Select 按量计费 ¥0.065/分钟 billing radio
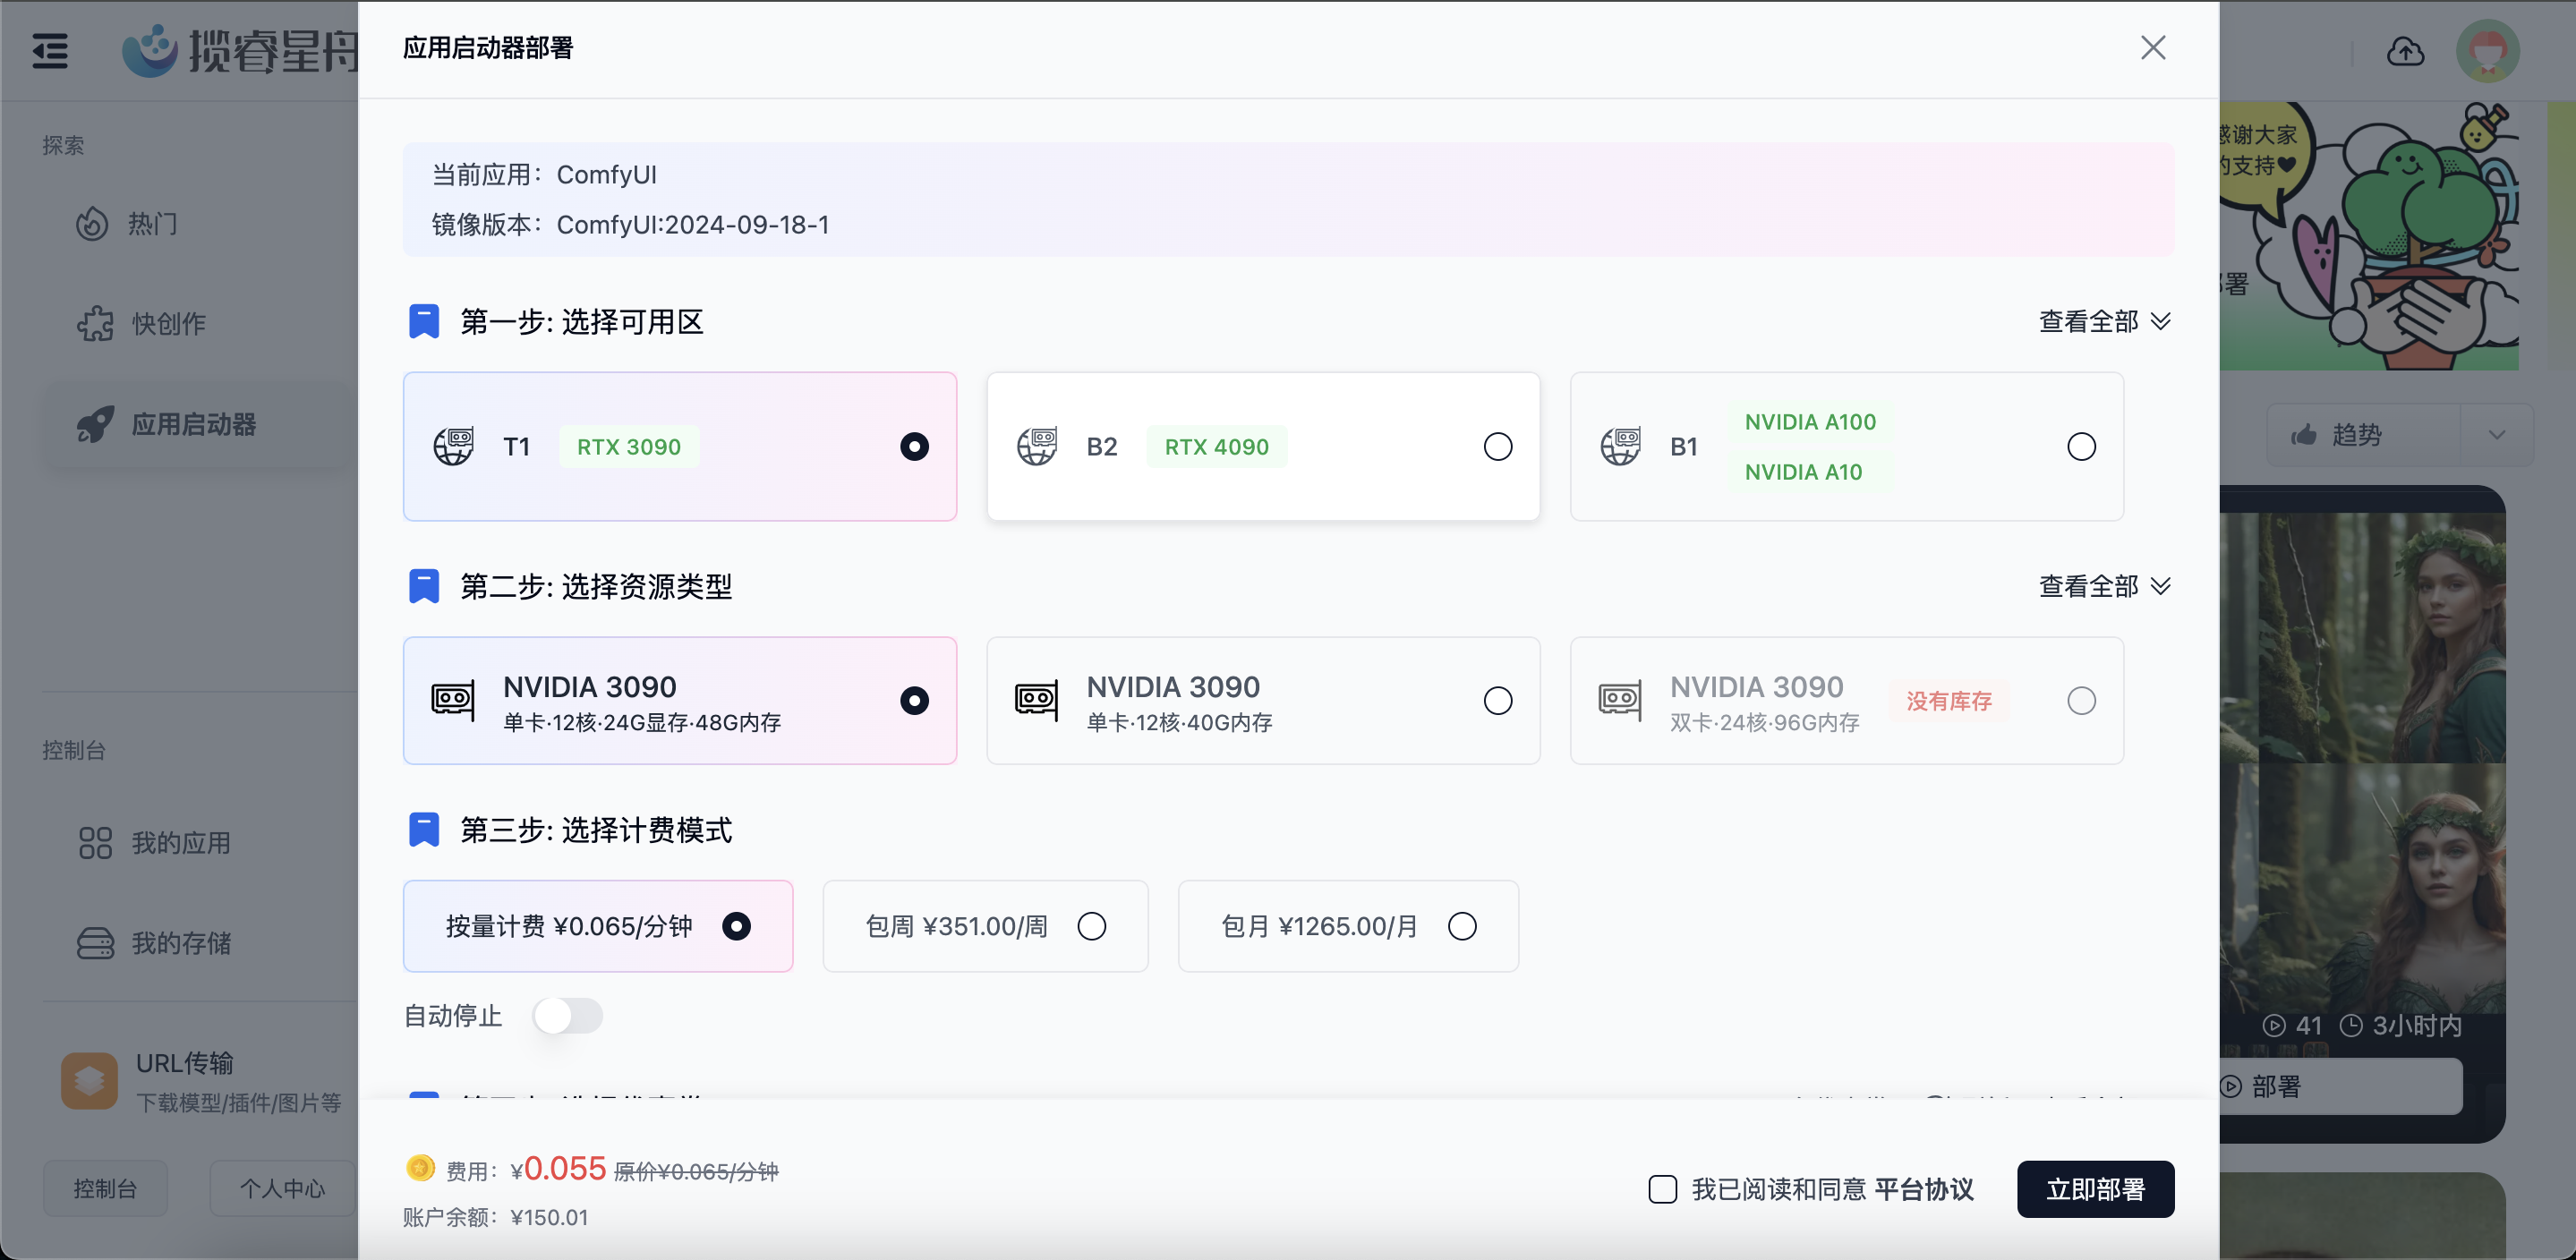The height and width of the screenshot is (1260, 2576). click(736, 926)
